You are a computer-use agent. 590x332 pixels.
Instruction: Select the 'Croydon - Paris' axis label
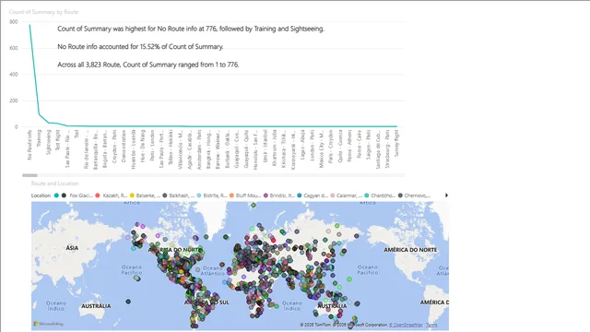point(114,147)
